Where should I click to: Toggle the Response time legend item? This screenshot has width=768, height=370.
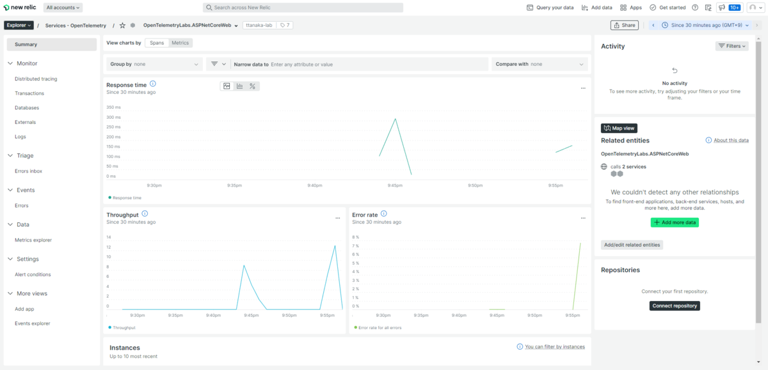[125, 198]
